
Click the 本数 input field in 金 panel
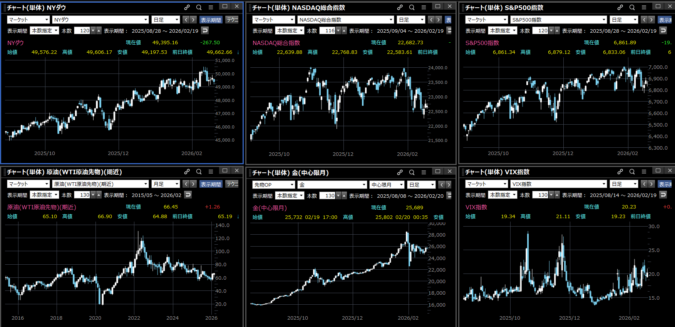[x=327, y=196]
